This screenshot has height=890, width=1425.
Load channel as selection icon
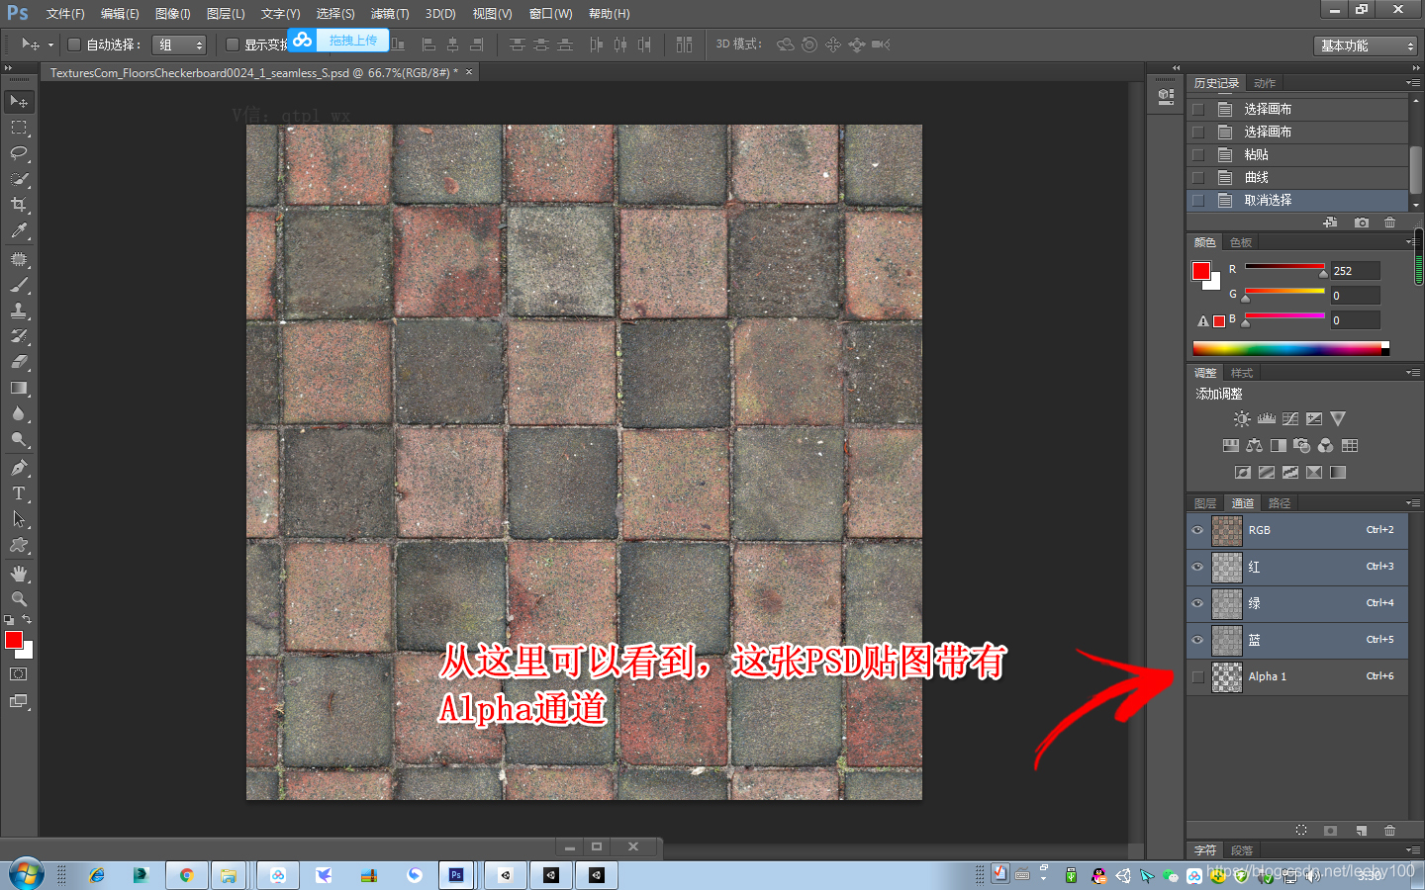[x=1301, y=831]
